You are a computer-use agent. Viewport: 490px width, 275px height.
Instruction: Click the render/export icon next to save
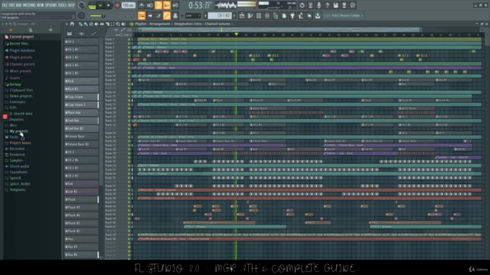pos(344,5)
